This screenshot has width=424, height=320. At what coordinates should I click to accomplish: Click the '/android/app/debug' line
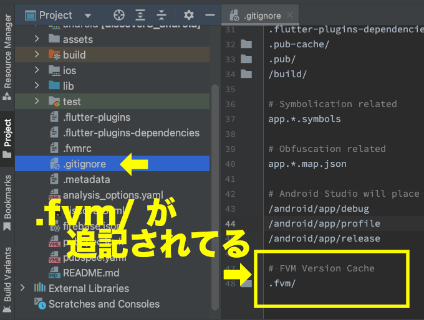(x=319, y=209)
